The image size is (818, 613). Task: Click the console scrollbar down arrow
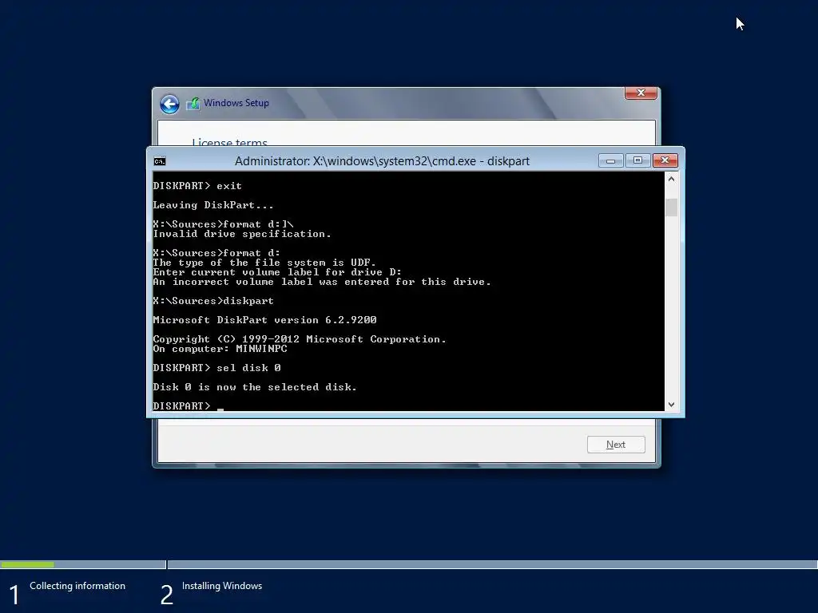[671, 405]
